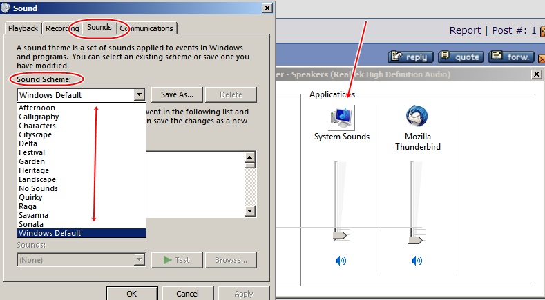Click the 'Post #: 1' text
This screenshot has height=300, width=545.
515,30
